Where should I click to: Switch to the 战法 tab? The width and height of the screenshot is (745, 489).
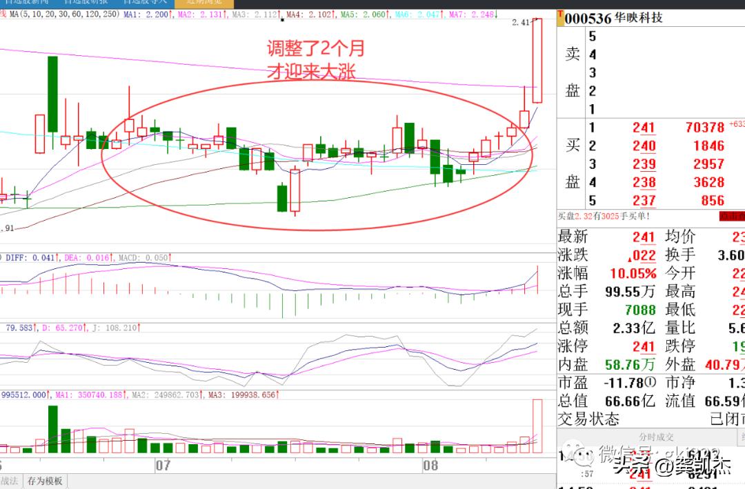[10, 481]
